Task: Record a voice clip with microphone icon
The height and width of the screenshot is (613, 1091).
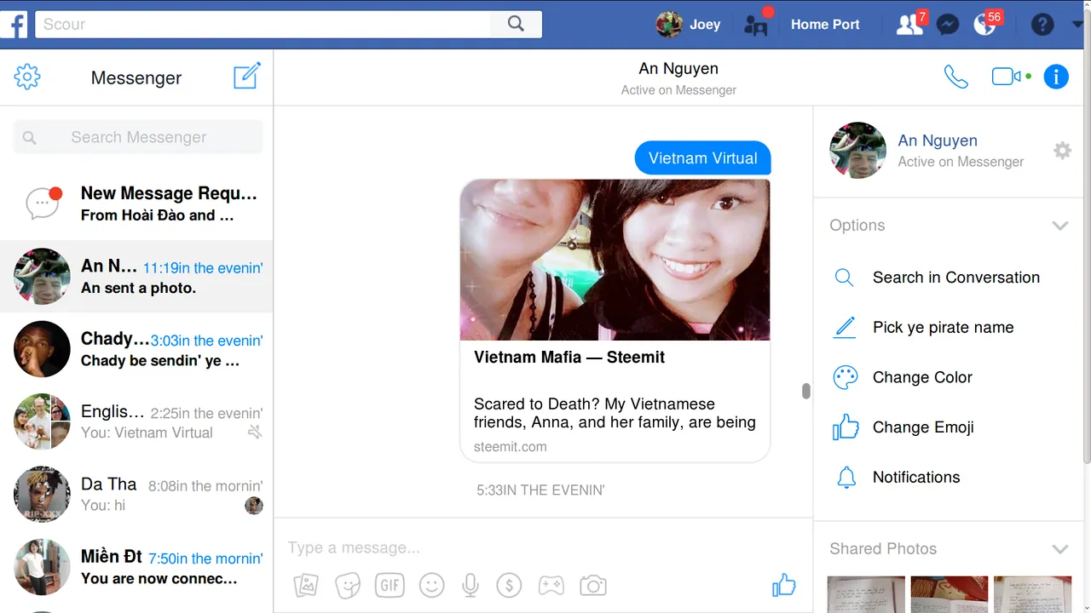Action: click(x=470, y=586)
